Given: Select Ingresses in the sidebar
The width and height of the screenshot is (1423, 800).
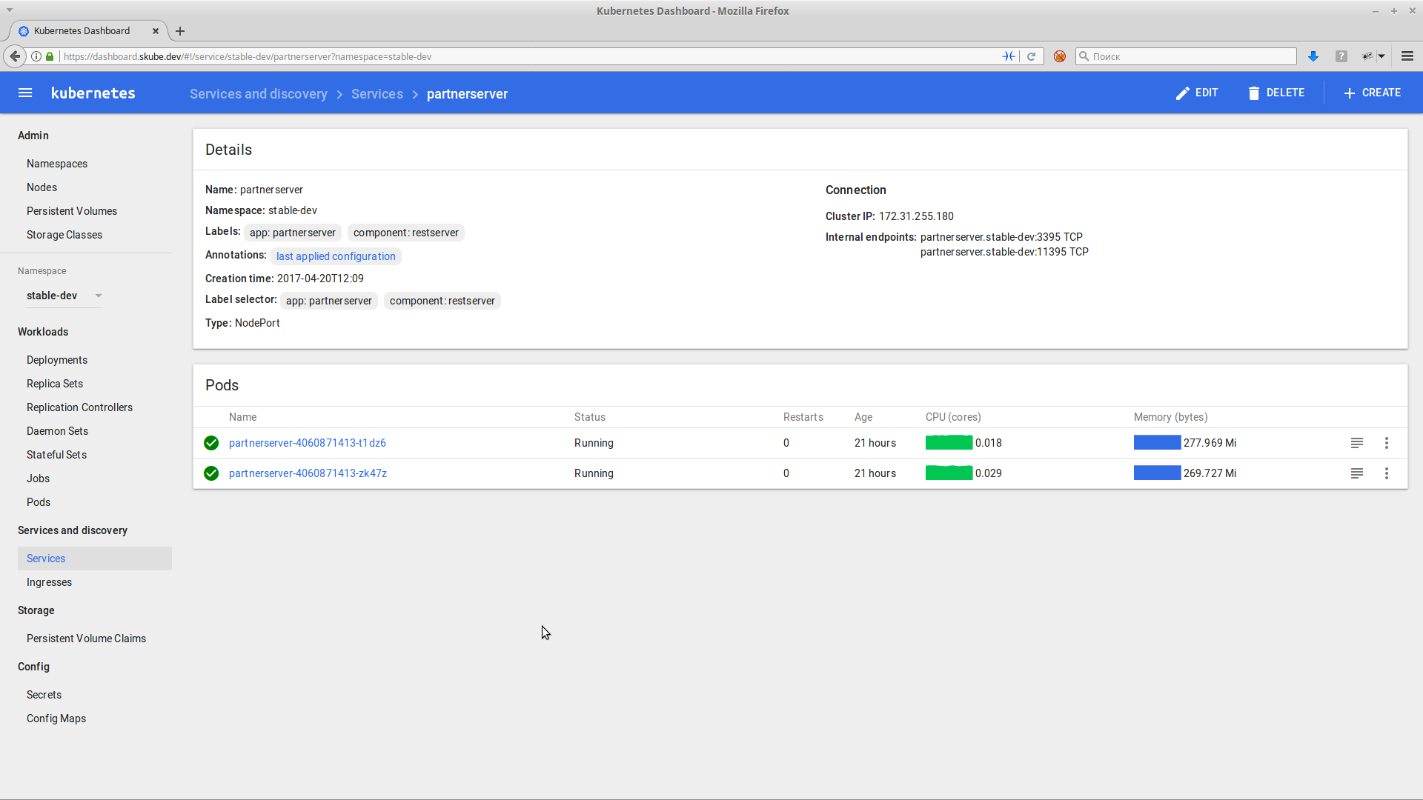Looking at the screenshot, I should pos(49,582).
